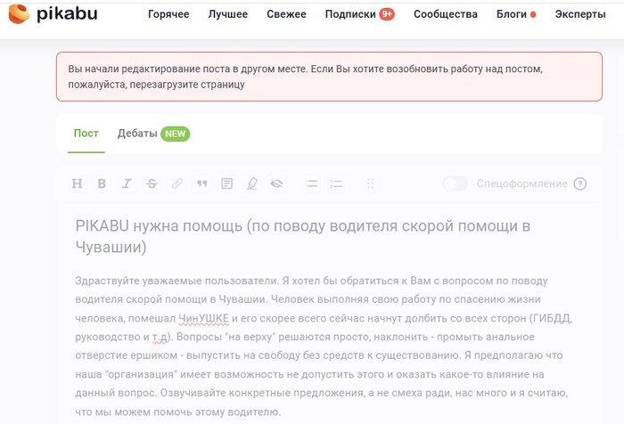This screenshot has height=424, width=624.
Task: Click the post title text field
Action: (x=308, y=234)
